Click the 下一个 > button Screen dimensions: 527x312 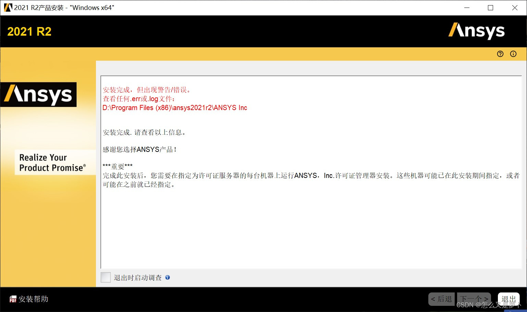point(474,299)
